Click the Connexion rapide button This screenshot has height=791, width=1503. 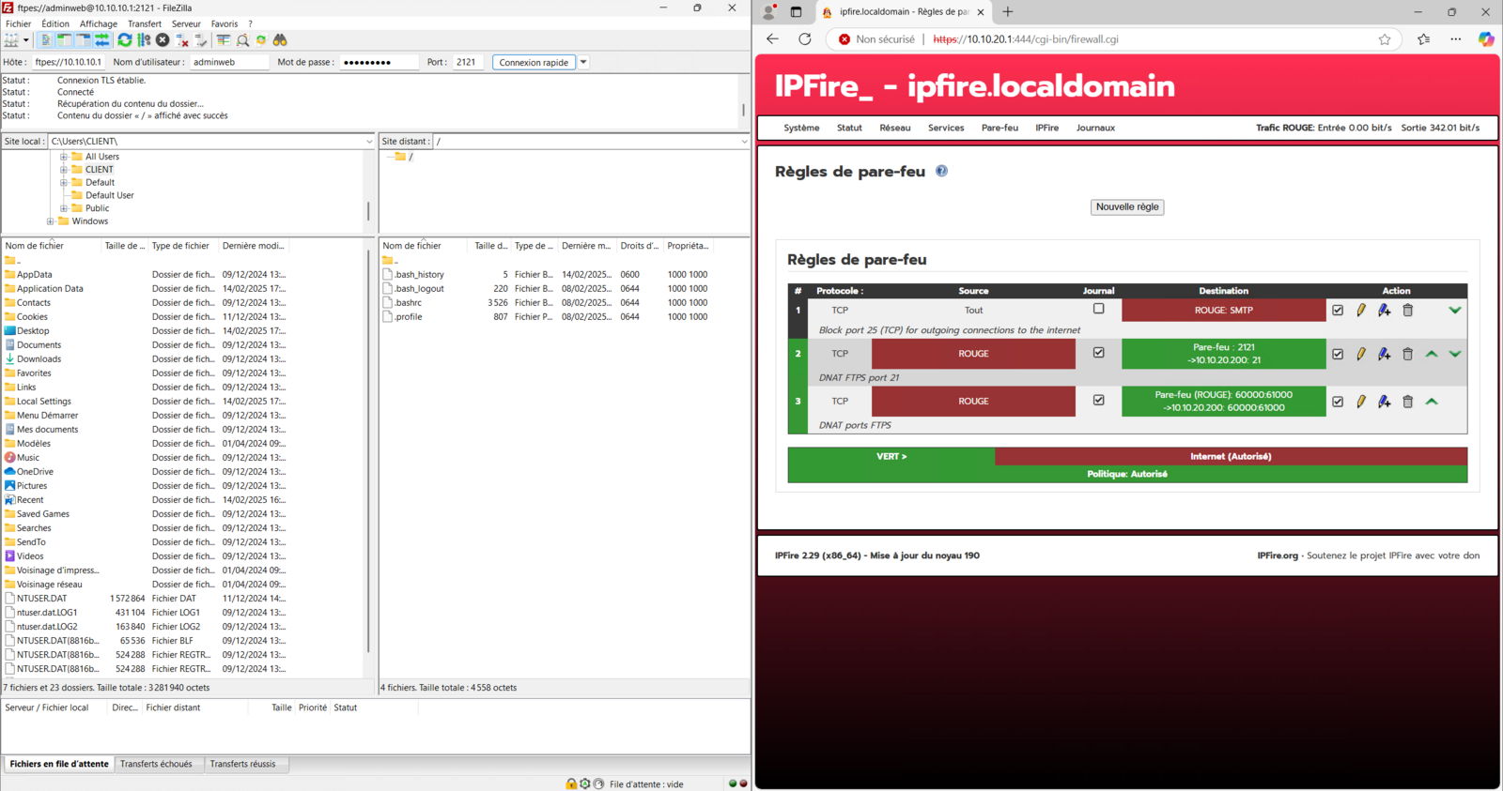[533, 63]
